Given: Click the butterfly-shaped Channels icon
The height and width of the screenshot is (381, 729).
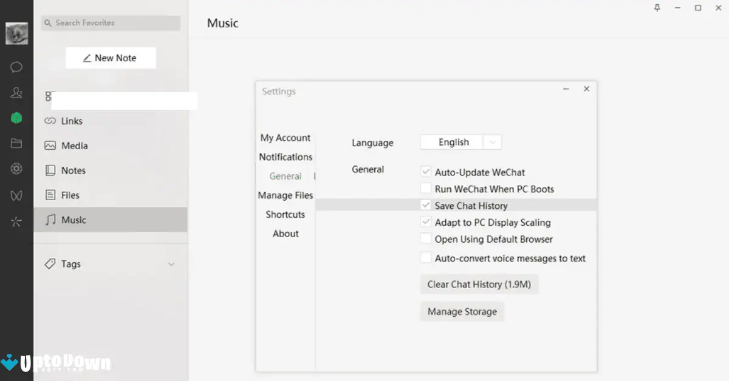Looking at the screenshot, I should coord(16,196).
